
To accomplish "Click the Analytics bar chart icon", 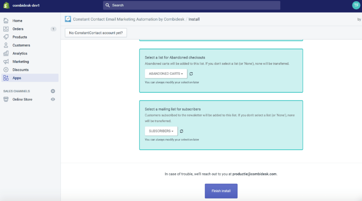I will 6,53.
